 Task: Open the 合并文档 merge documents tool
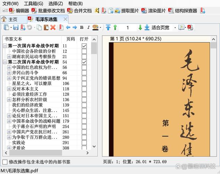[x=79, y=11]
